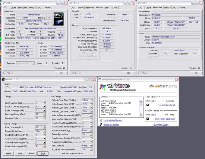205x159 pixels.
Task: Click Apply button in MemSet
Action: point(8,153)
